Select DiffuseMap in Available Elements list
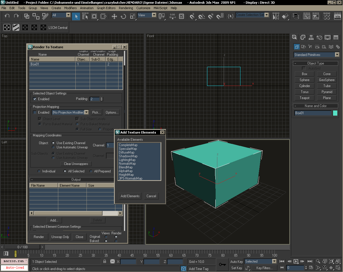This screenshot has width=343, height=272. coord(127,152)
